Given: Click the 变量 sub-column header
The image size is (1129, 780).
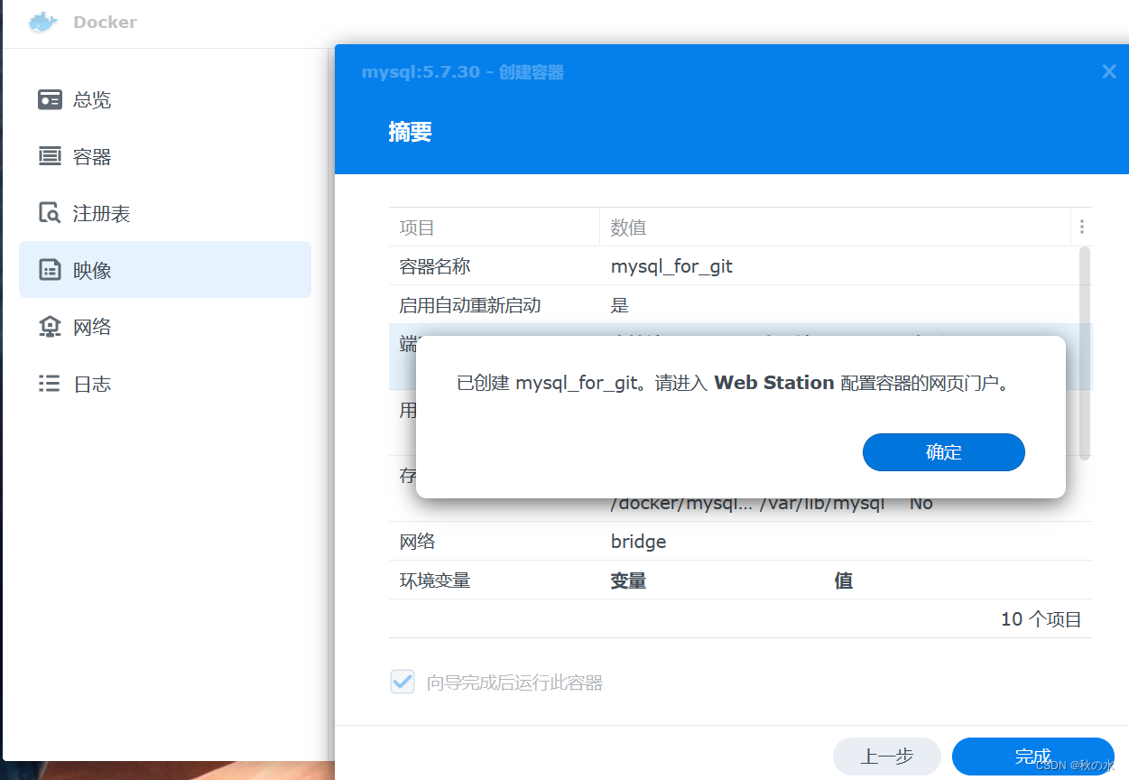Looking at the screenshot, I should pyautogui.click(x=628, y=580).
